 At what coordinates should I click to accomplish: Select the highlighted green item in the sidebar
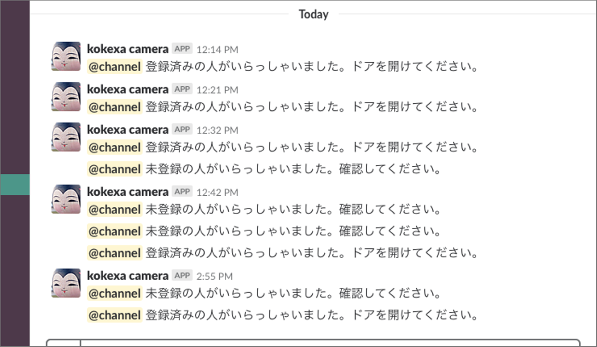[x=15, y=184]
